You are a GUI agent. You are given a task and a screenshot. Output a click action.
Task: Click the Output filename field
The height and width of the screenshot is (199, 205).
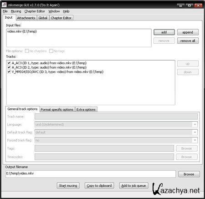[x=91, y=174]
